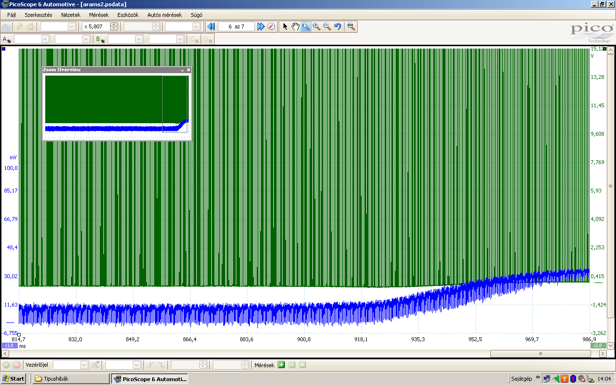Click the undo zoom arrow icon
The width and height of the screenshot is (616, 385).
point(338,27)
